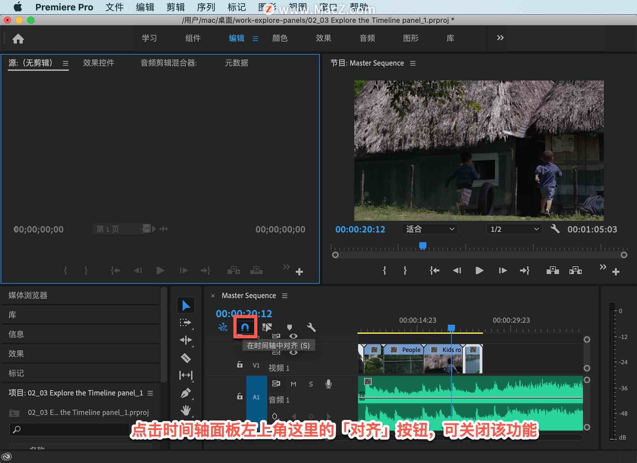Go to In point in Program monitor

tap(435, 271)
